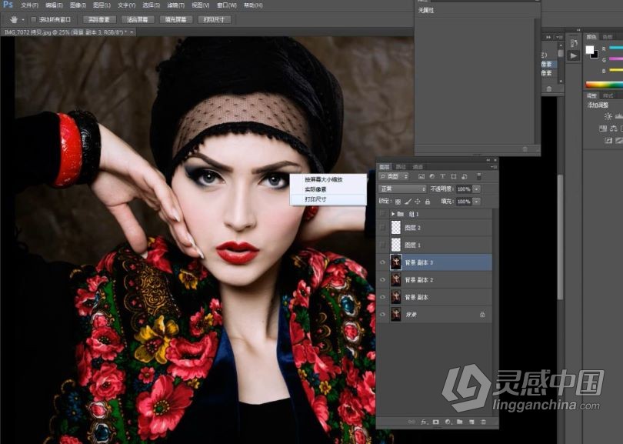Toggle the layer filtering on/off switch
Image resolution: width=623 pixels, height=444 pixels.
(x=478, y=176)
